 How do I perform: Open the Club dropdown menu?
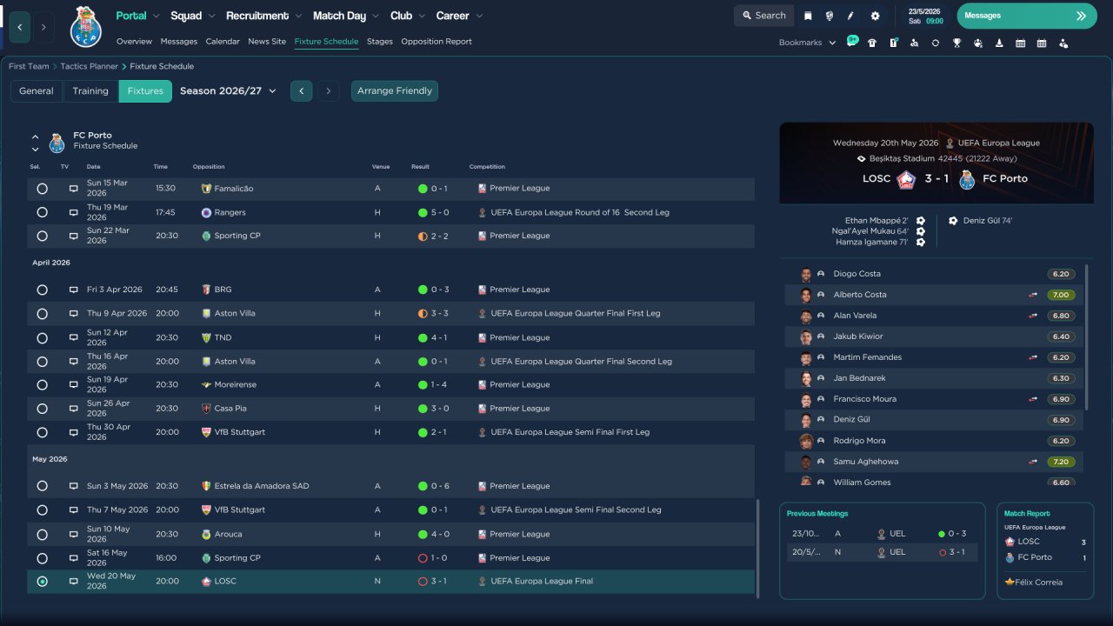pos(407,16)
